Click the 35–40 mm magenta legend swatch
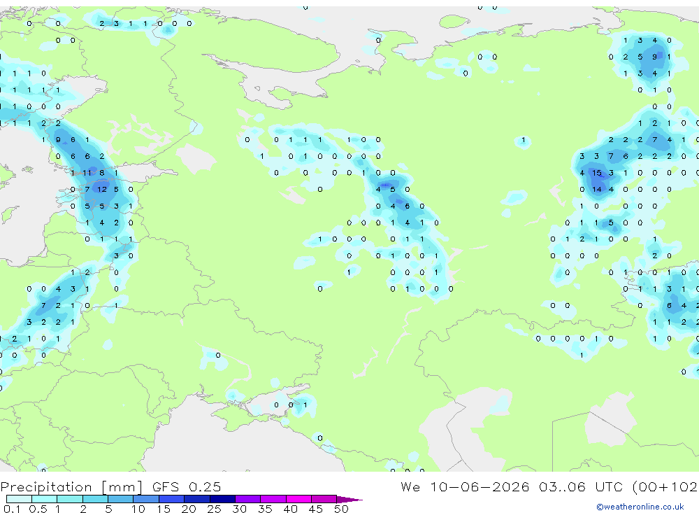 pyautogui.click(x=273, y=499)
